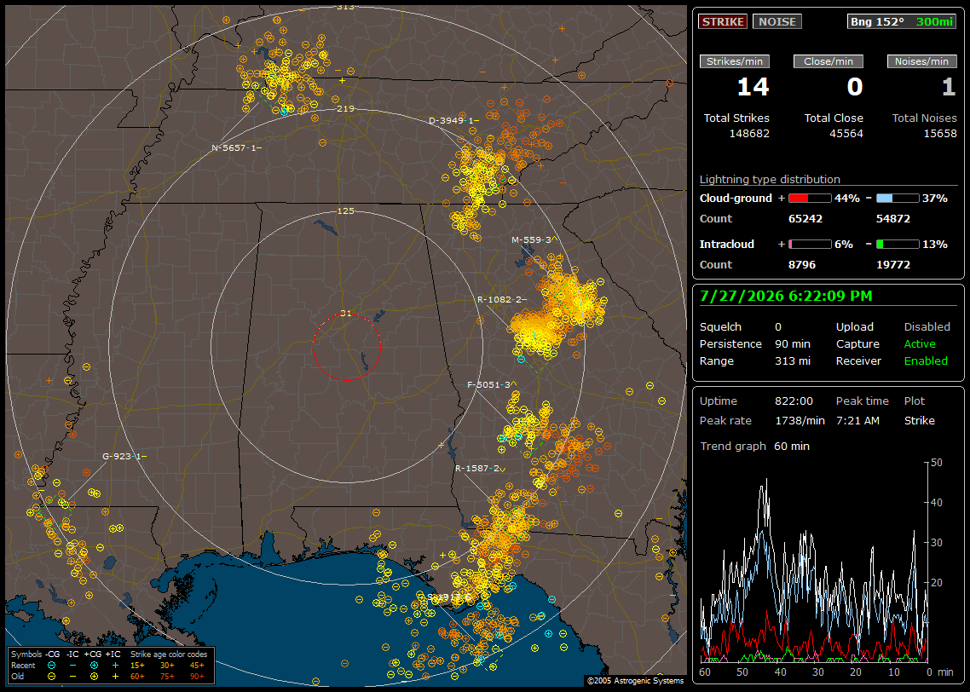Click the positive intracloud pink bar

(x=810, y=245)
